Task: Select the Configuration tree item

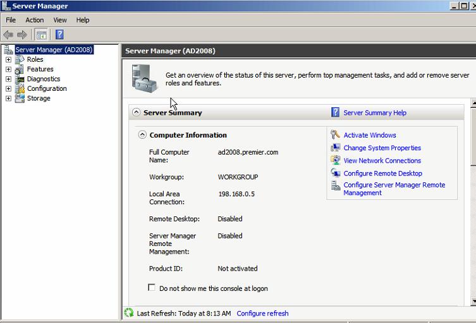Action: pyautogui.click(x=47, y=88)
